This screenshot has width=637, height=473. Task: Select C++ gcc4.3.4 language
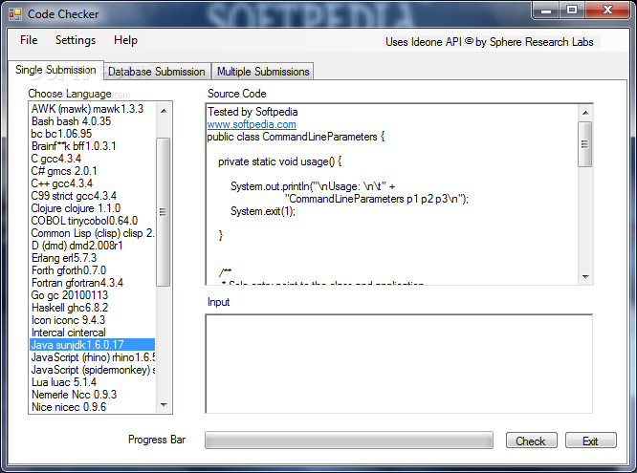click(x=92, y=183)
